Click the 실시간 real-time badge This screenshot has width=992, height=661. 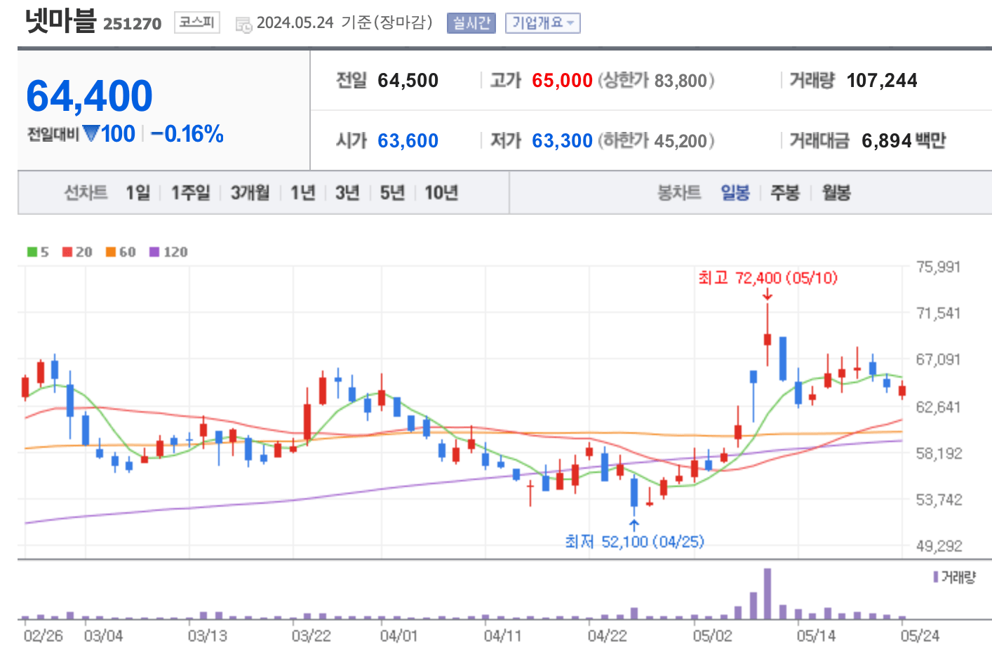471,23
